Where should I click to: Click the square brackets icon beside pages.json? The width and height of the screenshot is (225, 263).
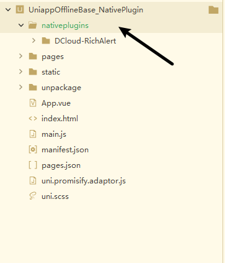tap(33, 165)
